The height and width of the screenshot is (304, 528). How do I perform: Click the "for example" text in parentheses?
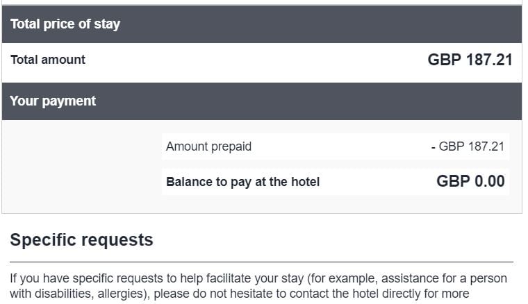(339, 279)
